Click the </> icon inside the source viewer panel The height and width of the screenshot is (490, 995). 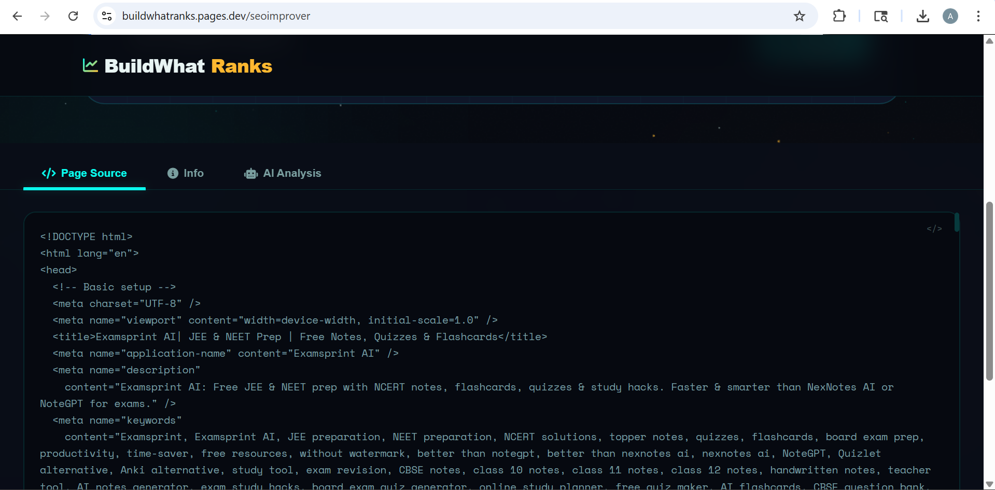(x=934, y=228)
